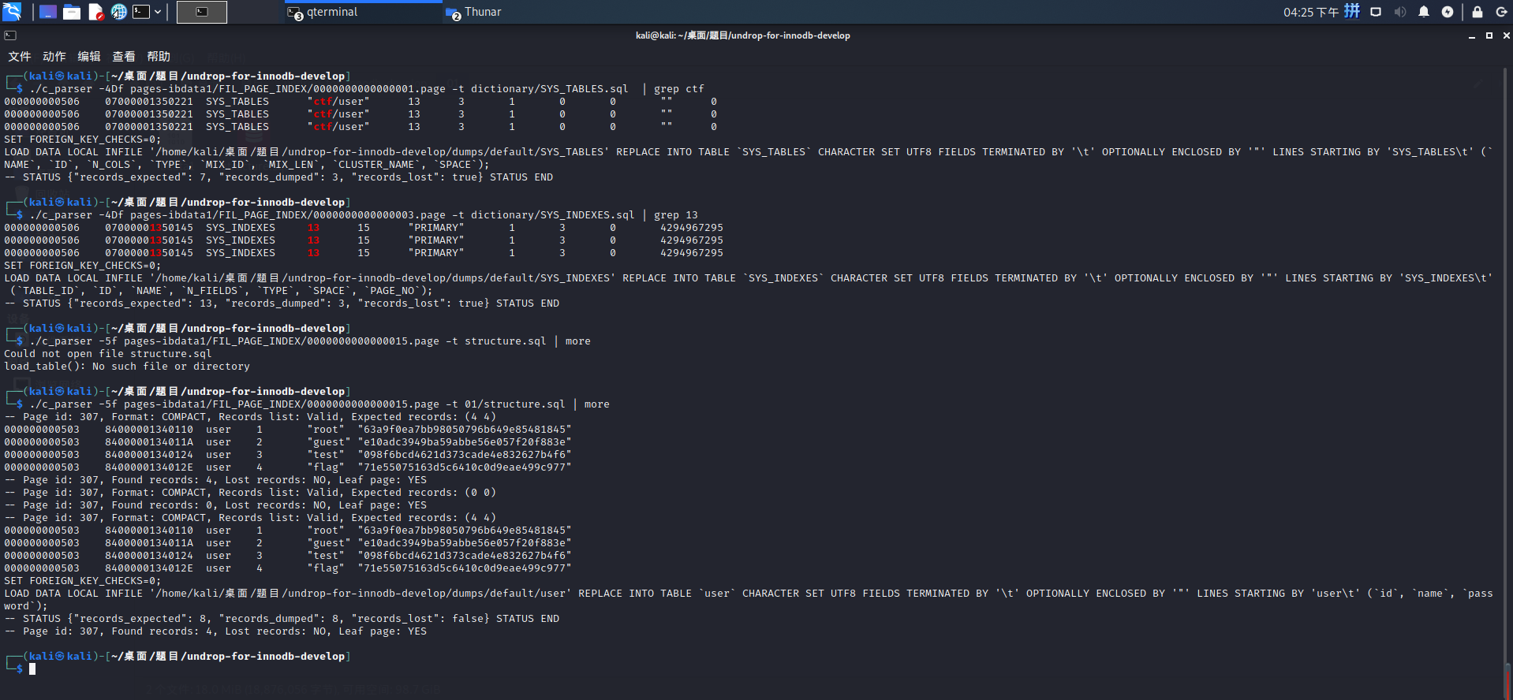Open the 动作 menu
Screen dimensions: 1513x700
54,57
